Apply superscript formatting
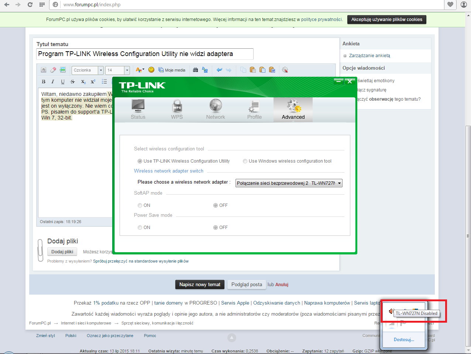Image resolution: width=471 pixels, height=354 pixels. tap(93, 81)
